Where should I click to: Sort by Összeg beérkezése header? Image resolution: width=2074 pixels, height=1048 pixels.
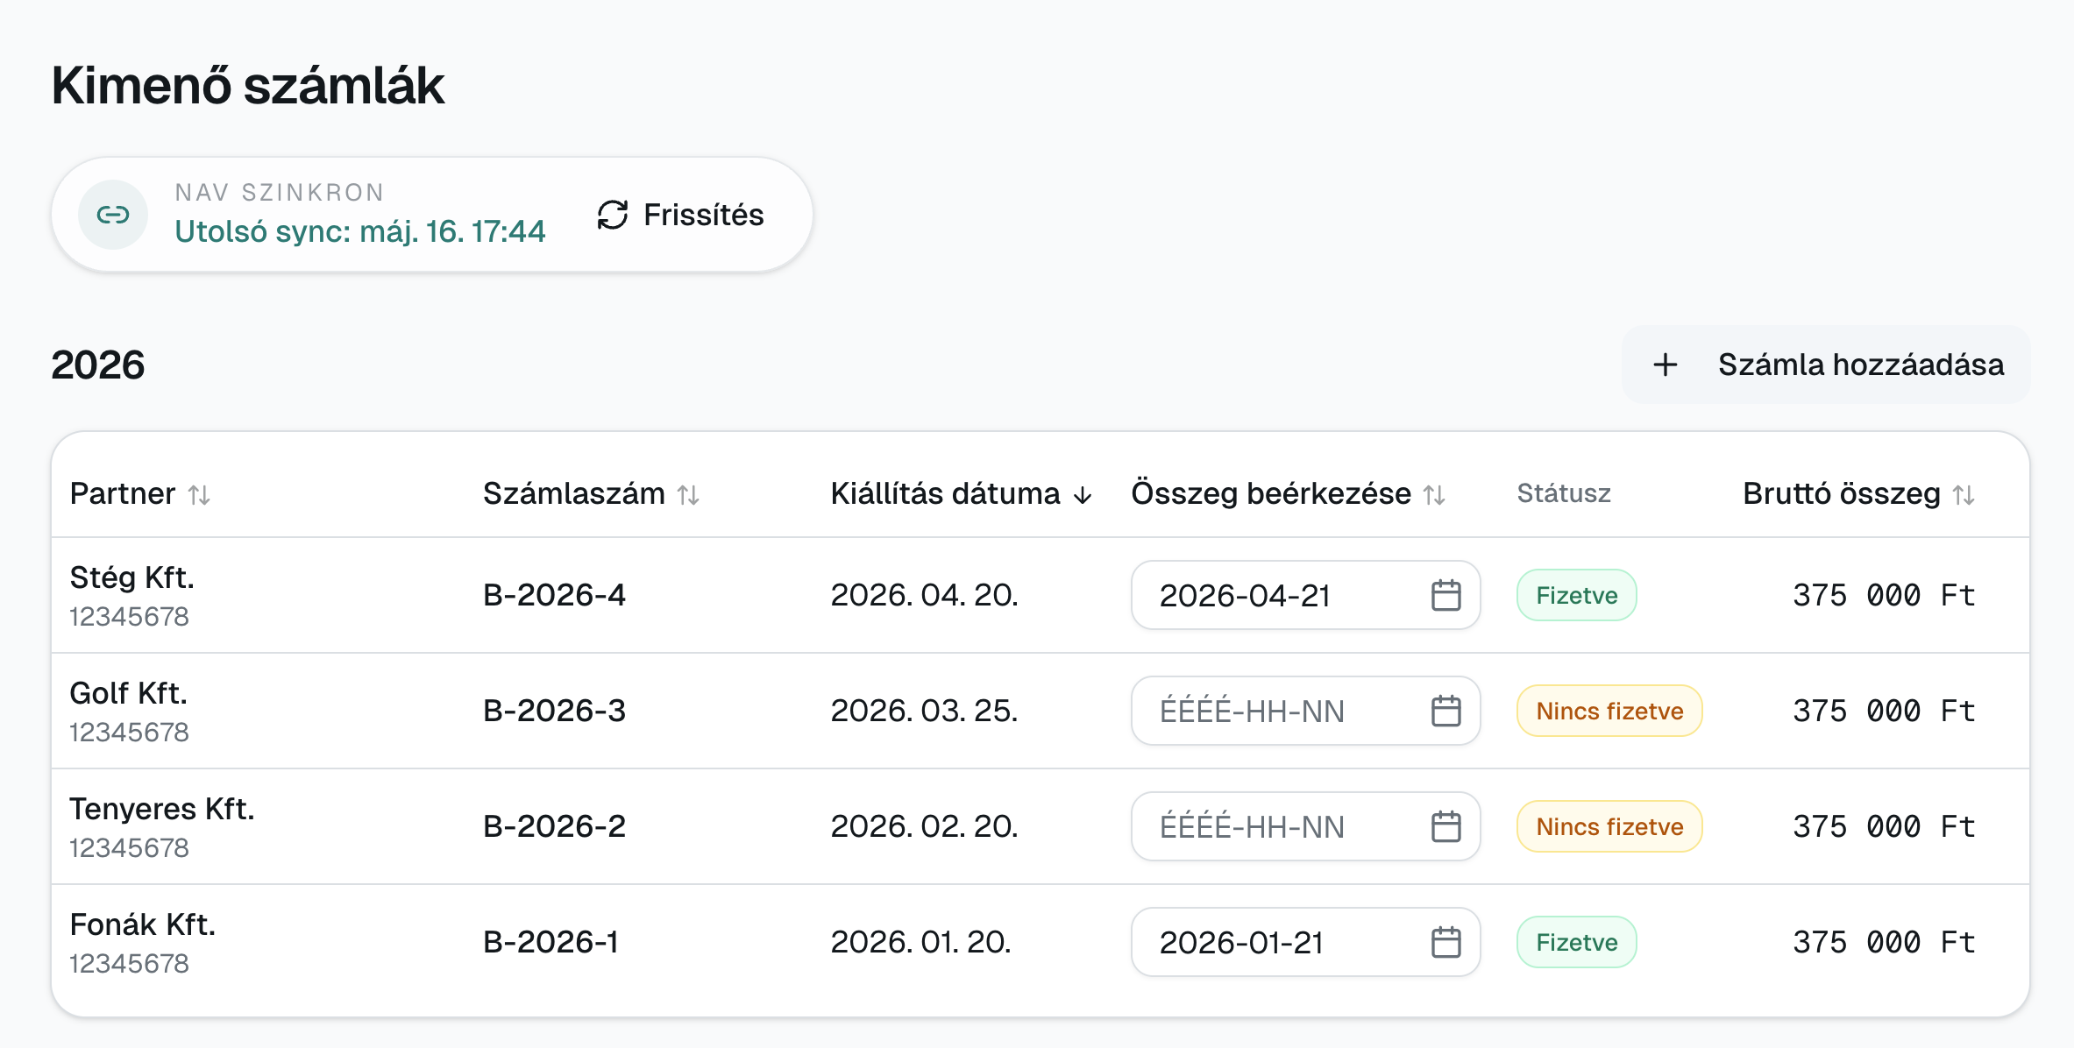1289,493
